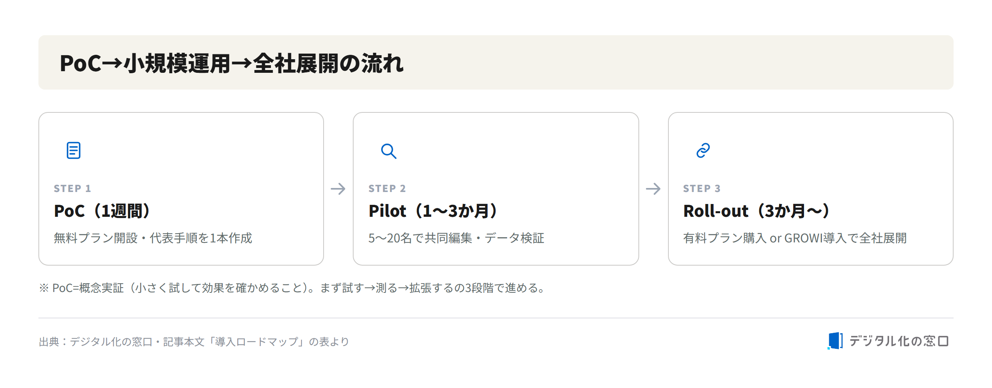992x388 pixels.
Task: Select the STEP 3 label
Action: pos(702,188)
